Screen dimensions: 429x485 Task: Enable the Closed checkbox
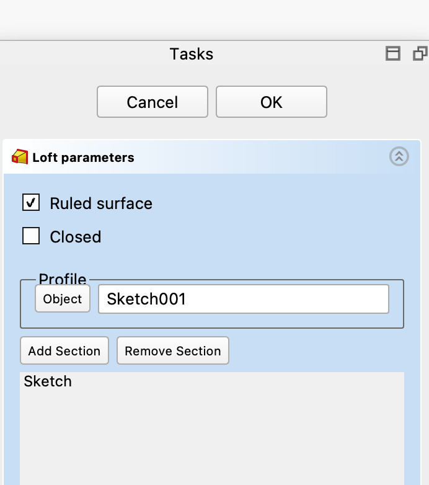[x=31, y=236]
